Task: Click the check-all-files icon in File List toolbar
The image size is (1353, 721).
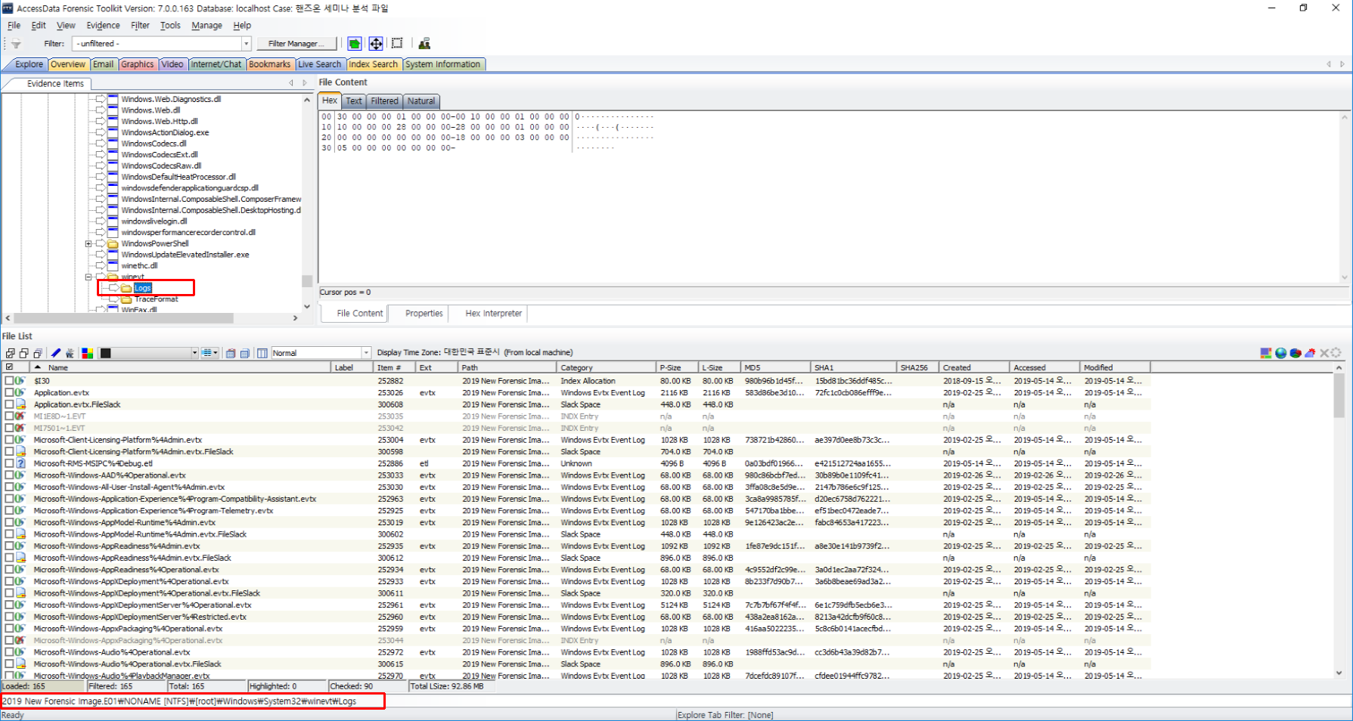Action: click(x=11, y=353)
